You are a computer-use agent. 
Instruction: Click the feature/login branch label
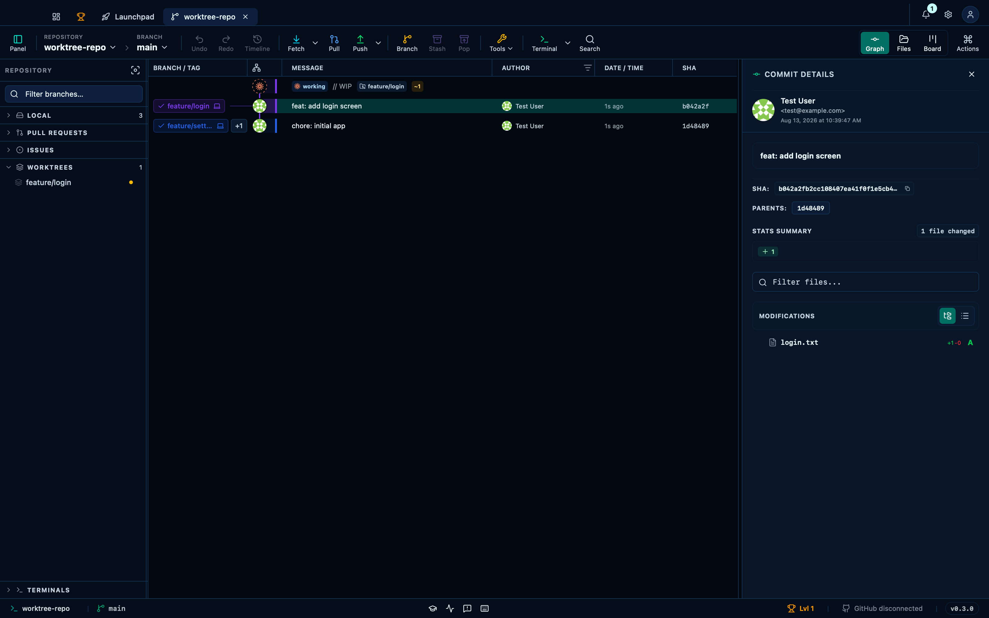coord(189,106)
